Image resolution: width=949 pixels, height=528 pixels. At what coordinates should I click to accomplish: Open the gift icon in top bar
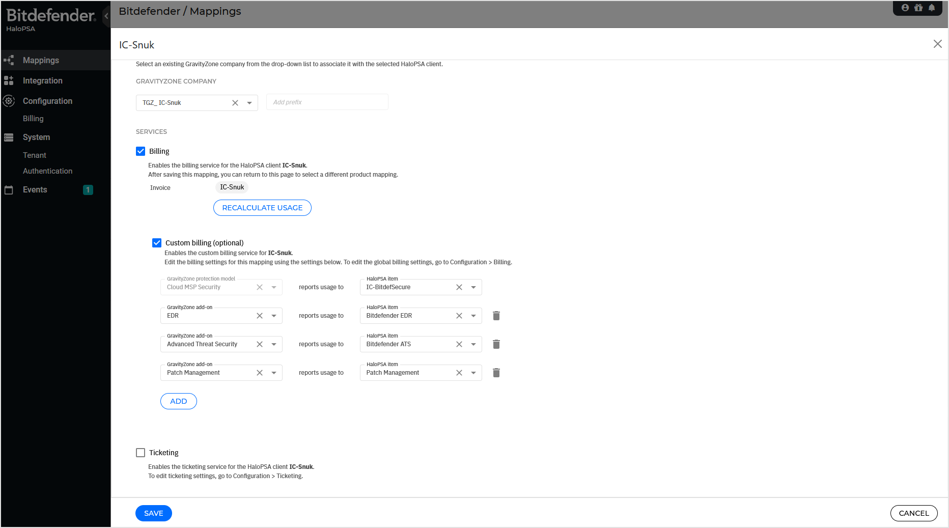[x=918, y=8]
